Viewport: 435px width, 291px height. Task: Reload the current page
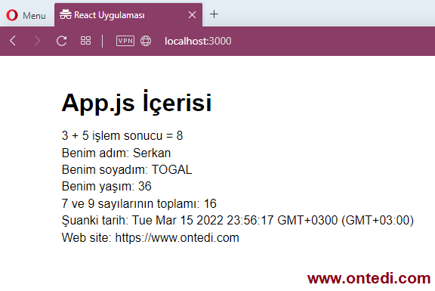pos(61,41)
